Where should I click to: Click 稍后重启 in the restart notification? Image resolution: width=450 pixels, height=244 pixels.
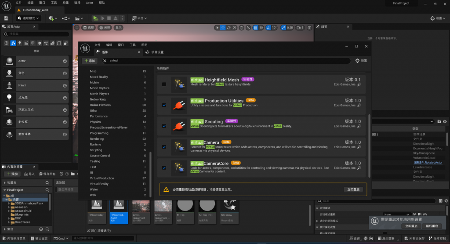click(432, 226)
